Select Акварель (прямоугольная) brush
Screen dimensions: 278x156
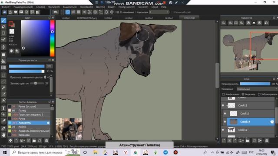pos(29,131)
